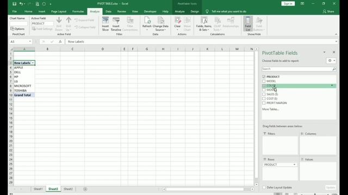Click the Sign in button
Viewport: 348px width, 195px height.
pos(288,4)
